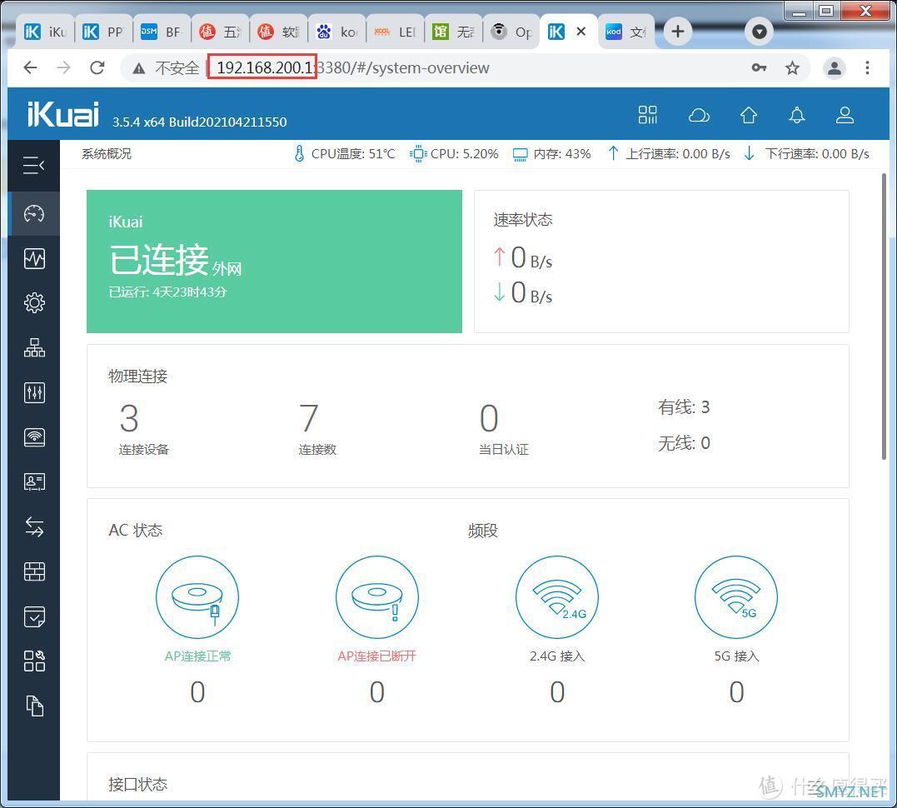This screenshot has height=808, width=897.
Task: Click the 已运行: 4天23时43分 uptime text
Action: (x=167, y=292)
